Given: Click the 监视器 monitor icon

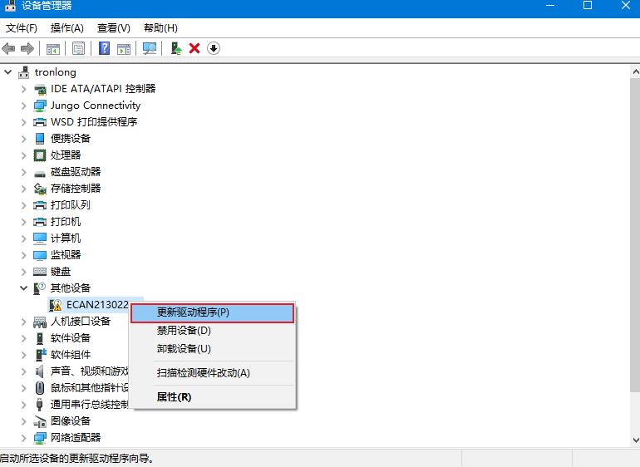Looking at the screenshot, I should [40, 255].
